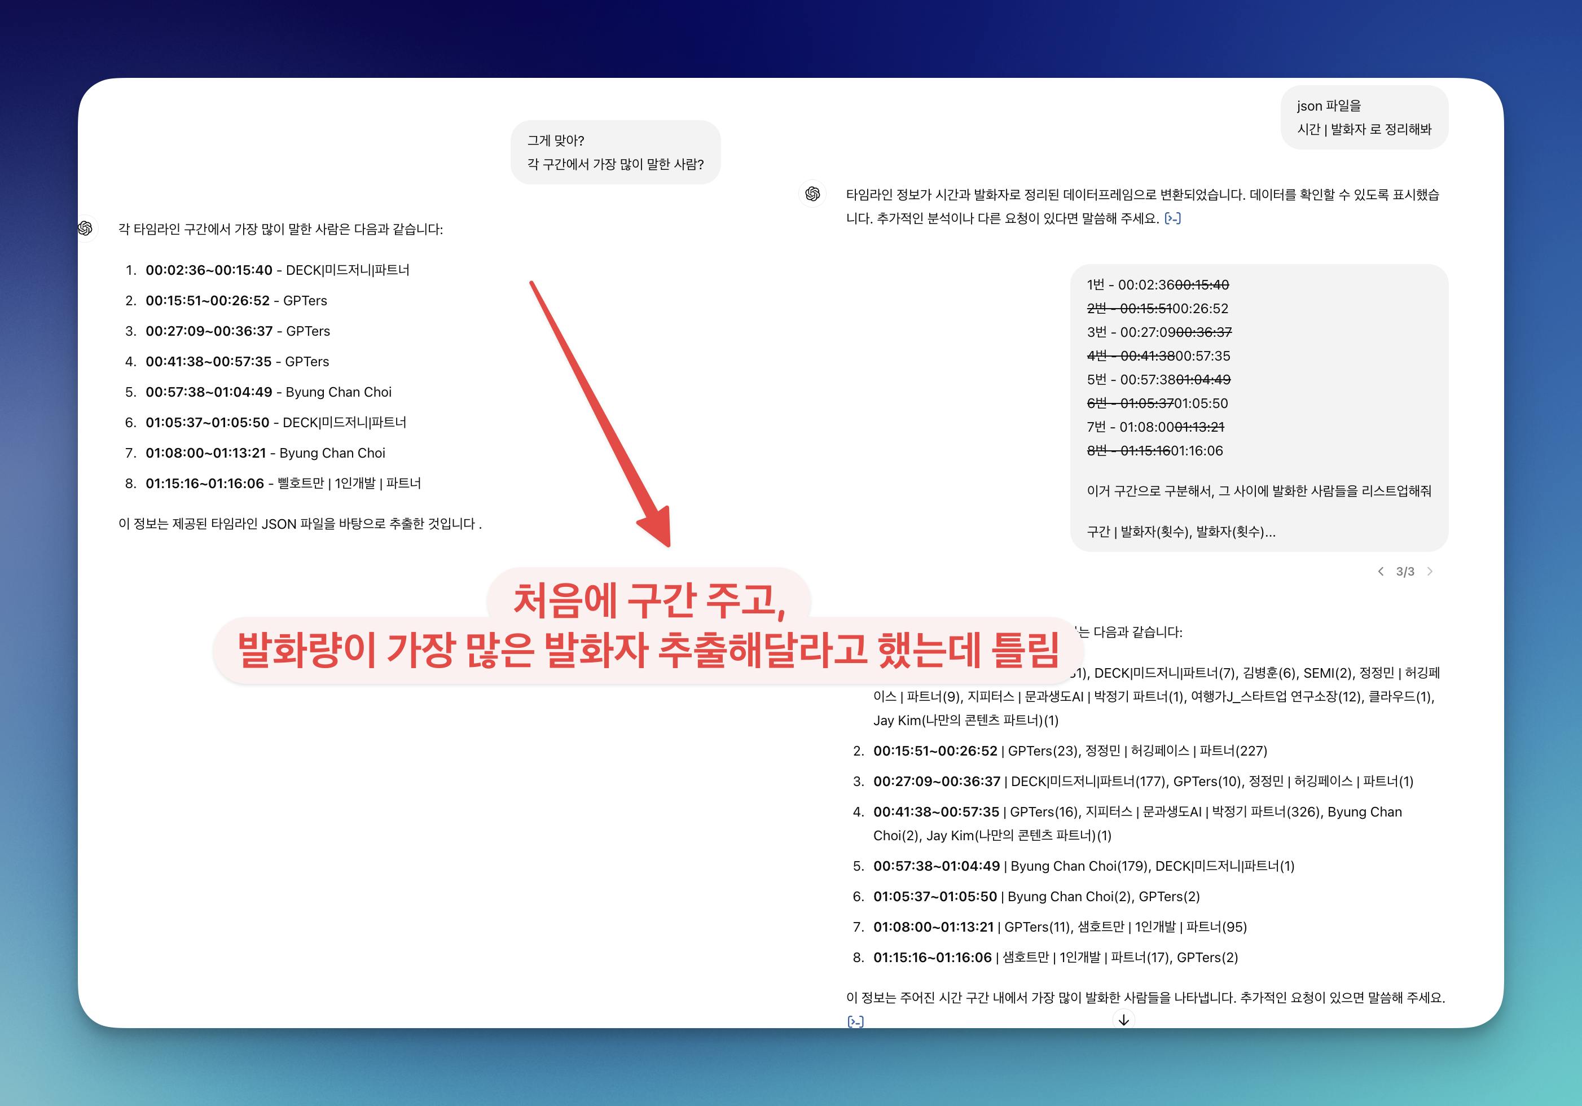The height and width of the screenshot is (1106, 1582).
Task: Click the line '구간 | 발화자(횟수)' in user message
Action: click(1180, 532)
